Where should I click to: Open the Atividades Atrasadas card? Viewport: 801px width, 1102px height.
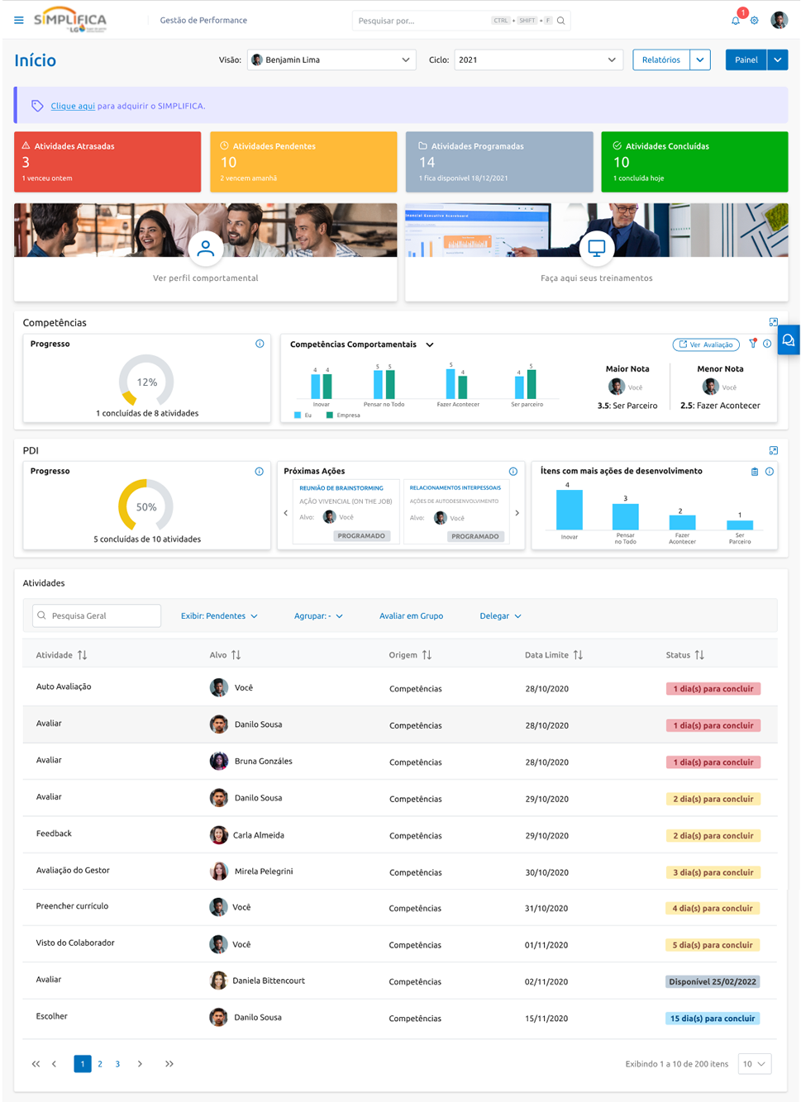pyautogui.click(x=107, y=162)
